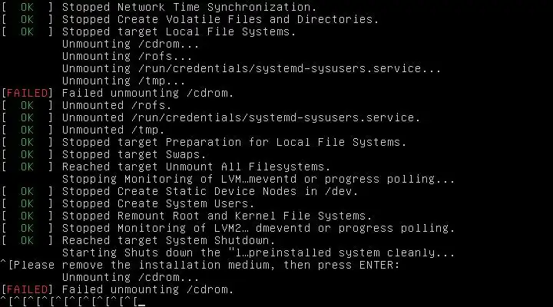553x307 pixels.
Task: Click the "Unmounting /run/credentials/systemd-sysusers.service..." line
Action: pos(251,68)
